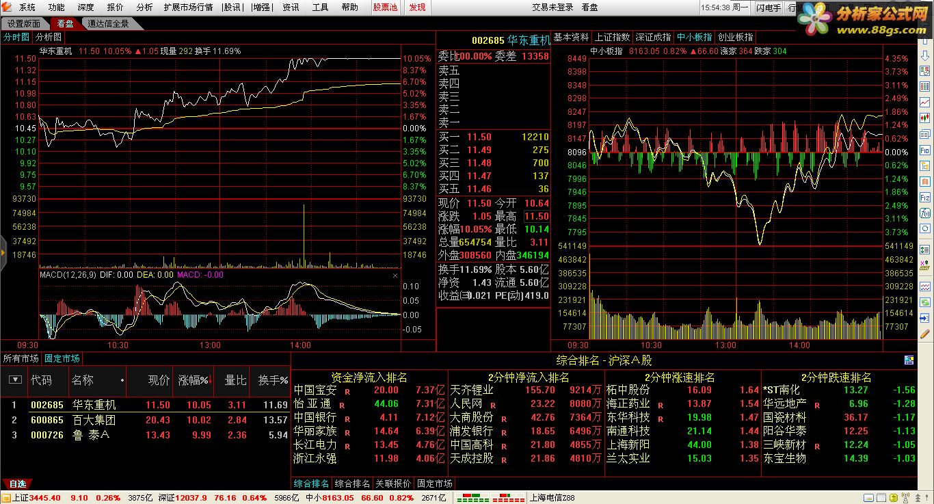Screen dimensions: 934x504
Task: Sort by the 换手% column header
Action: tap(273, 380)
